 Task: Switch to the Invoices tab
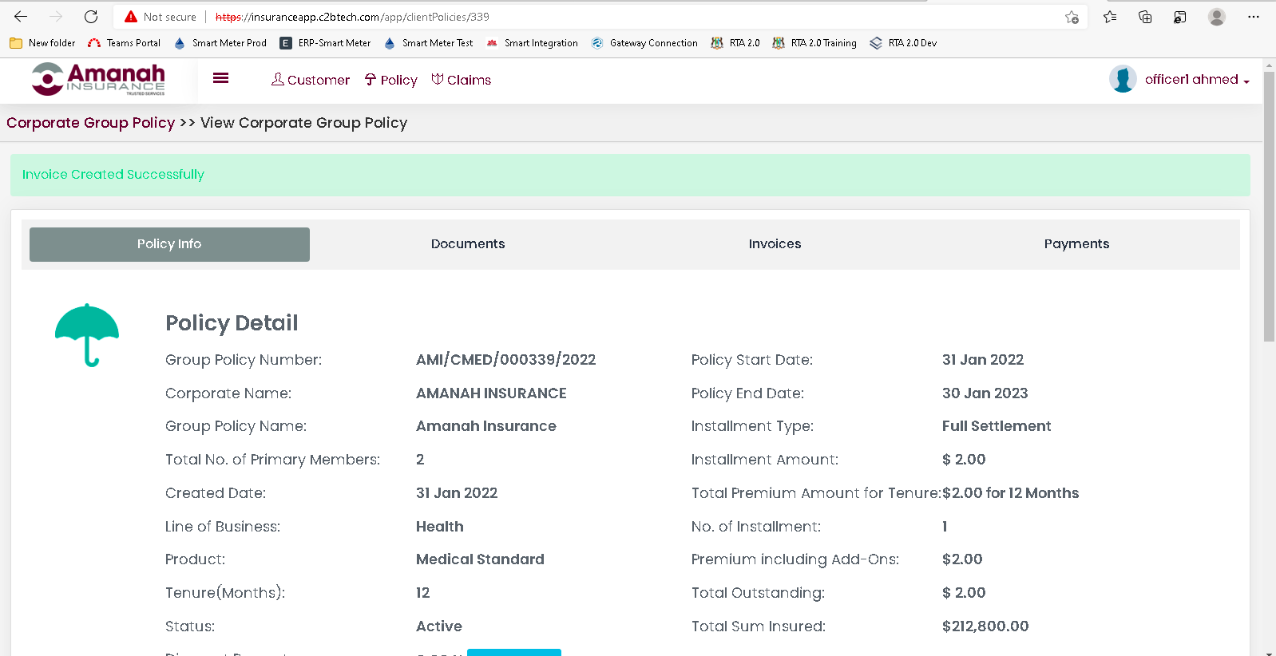775,244
